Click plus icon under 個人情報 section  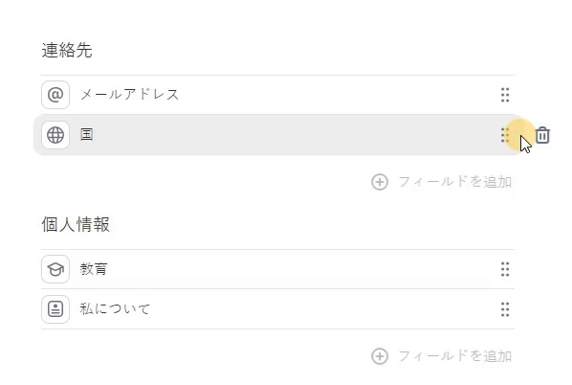tap(380, 356)
